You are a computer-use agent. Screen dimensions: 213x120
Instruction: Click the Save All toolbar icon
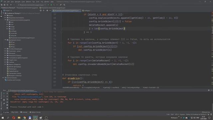pos(4,5)
